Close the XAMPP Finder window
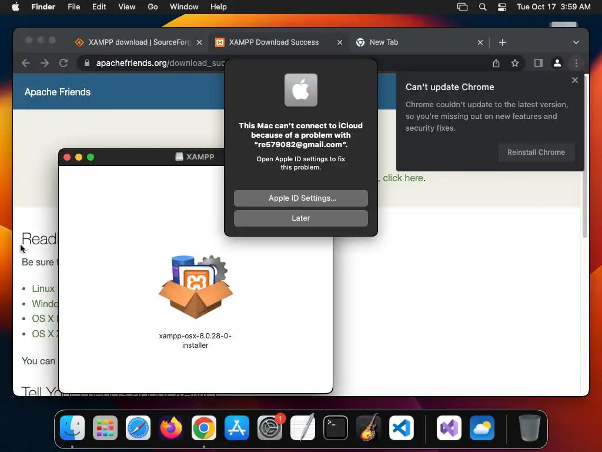Image resolution: width=602 pixels, height=452 pixels. click(x=67, y=157)
